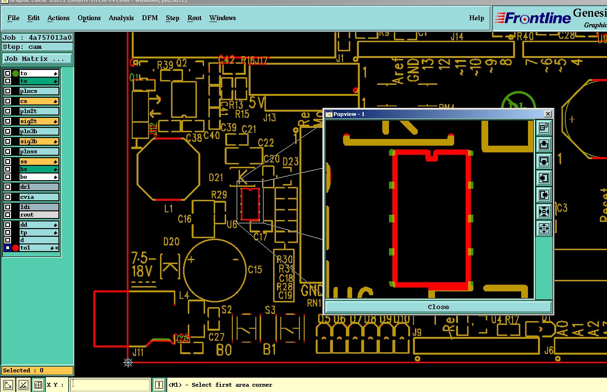607x392 pixels.
Task: Select layer name 'bs'
Action: [x=39, y=169]
